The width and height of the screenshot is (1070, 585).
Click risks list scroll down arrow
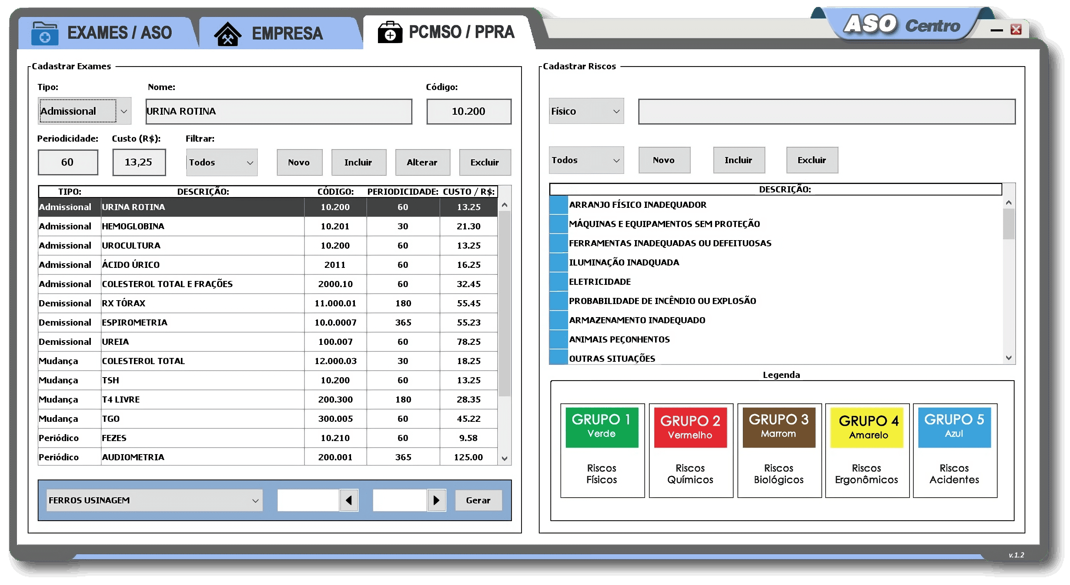point(1008,358)
